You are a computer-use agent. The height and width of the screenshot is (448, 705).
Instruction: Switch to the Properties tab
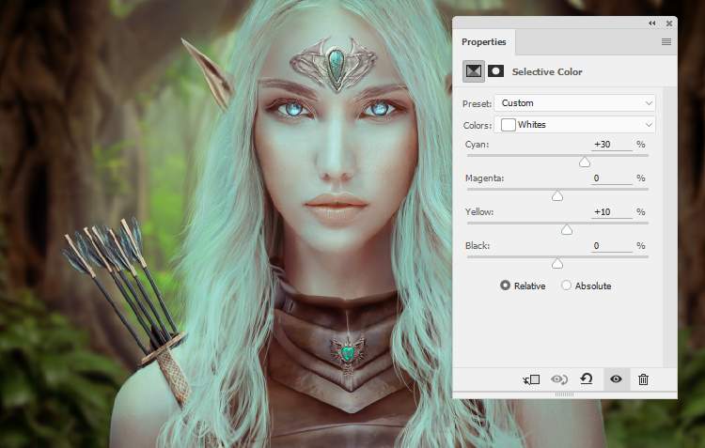[x=484, y=41]
